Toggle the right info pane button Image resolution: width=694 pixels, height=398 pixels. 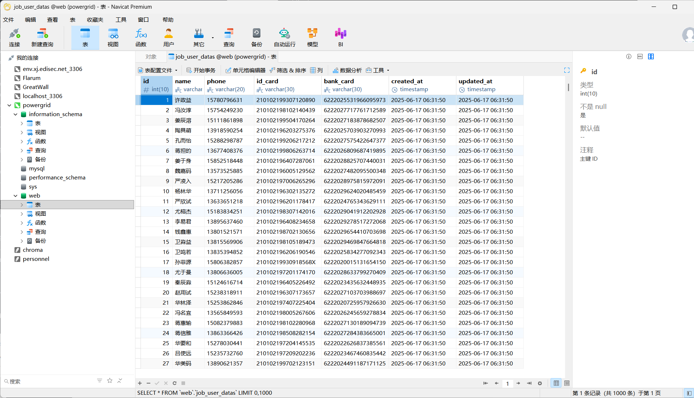[x=689, y=393]
